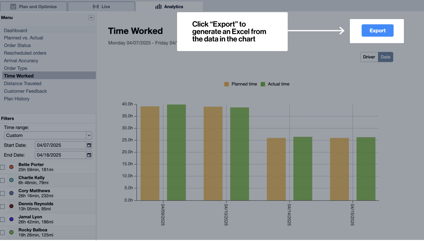Switch the chart view to Driver

pos(369,57)
